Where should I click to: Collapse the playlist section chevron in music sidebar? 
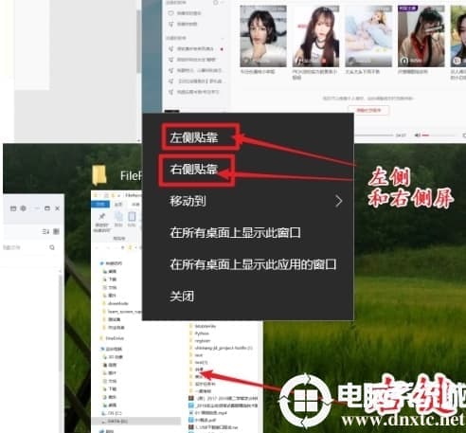(223, 38)
